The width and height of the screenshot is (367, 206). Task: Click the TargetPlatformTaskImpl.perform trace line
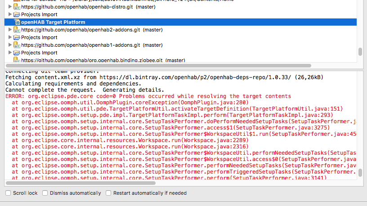click(x=172, y=115)
